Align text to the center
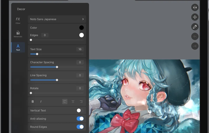 [73, 102]
